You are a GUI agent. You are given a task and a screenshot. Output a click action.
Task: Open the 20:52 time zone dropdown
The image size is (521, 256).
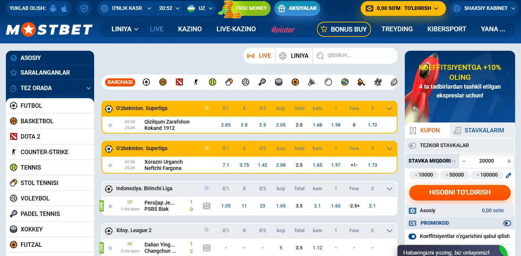pyautogui.click(x=169, y=8)
